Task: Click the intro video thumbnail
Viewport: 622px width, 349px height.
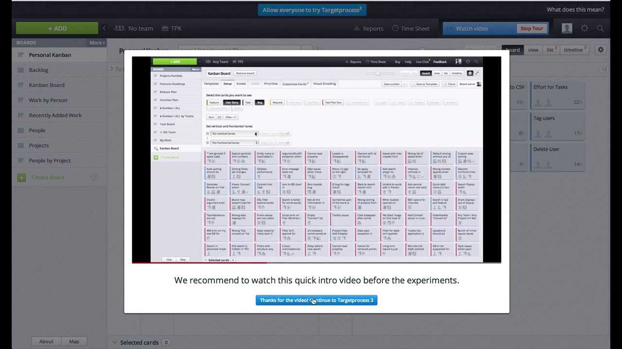Action: pos(316,159)
